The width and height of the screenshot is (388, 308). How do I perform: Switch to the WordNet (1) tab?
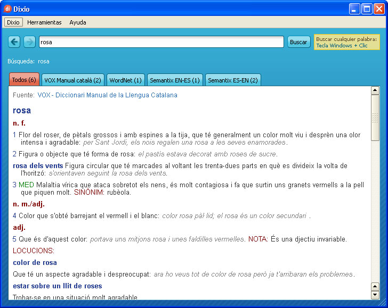(125, 80)
